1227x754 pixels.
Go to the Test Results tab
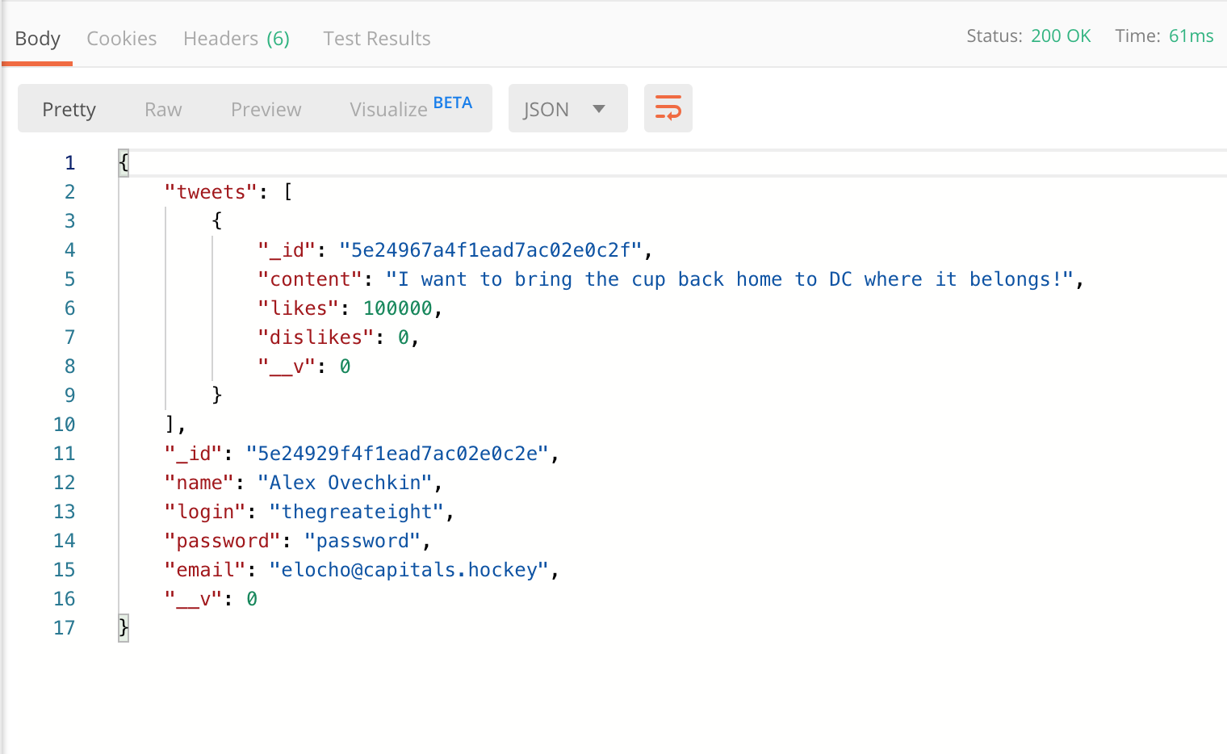pyautogui.click(x=376, y=39)
